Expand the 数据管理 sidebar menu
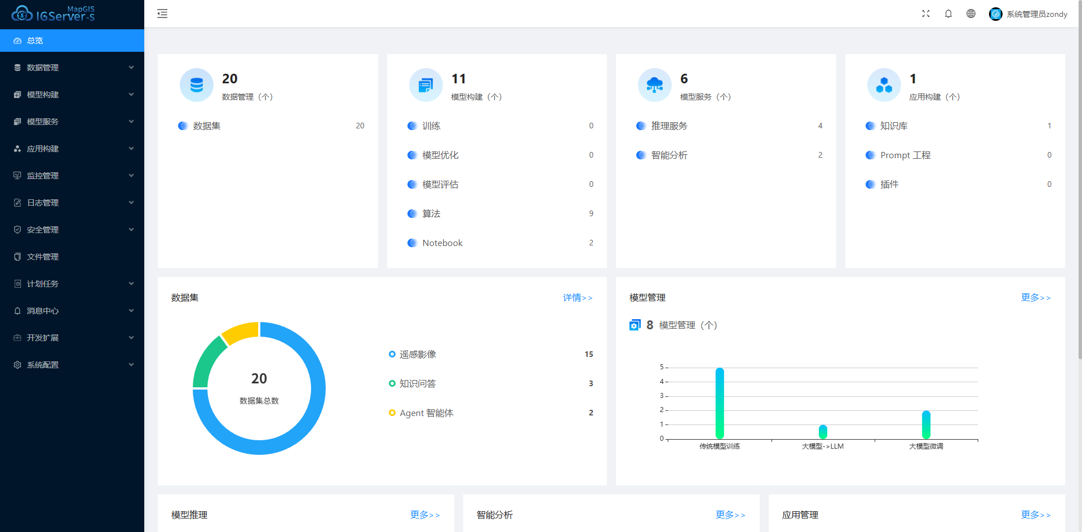Screen dimensions: 1082x532 coord(72,68)
